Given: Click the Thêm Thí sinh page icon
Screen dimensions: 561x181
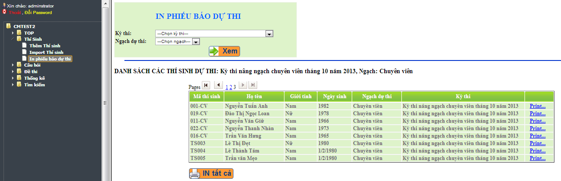Looking at the screenshot, I should coord(25,46).
